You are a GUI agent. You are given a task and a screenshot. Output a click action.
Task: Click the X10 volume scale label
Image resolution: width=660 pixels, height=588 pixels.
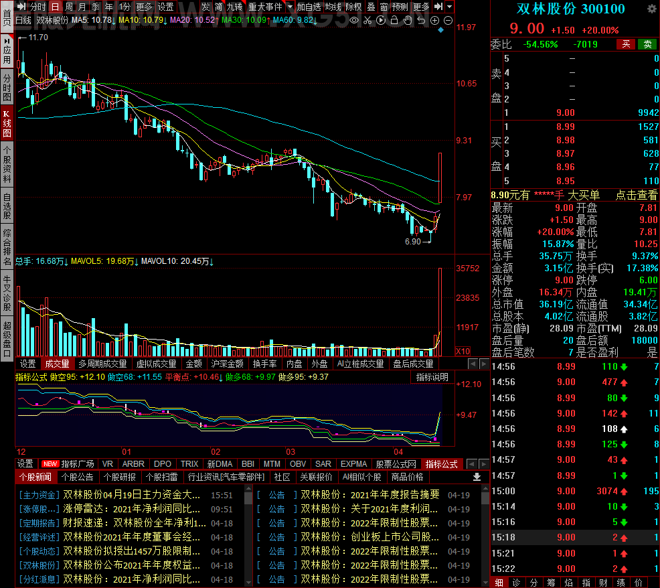click(x=463, y=352)
